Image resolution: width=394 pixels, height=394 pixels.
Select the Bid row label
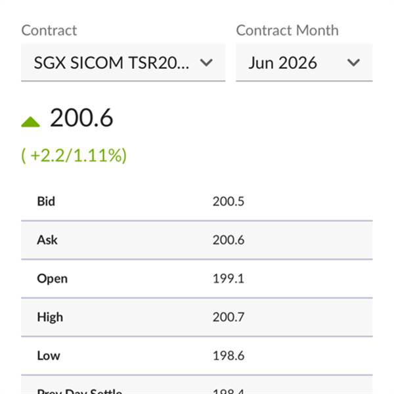tap(46, 202)
